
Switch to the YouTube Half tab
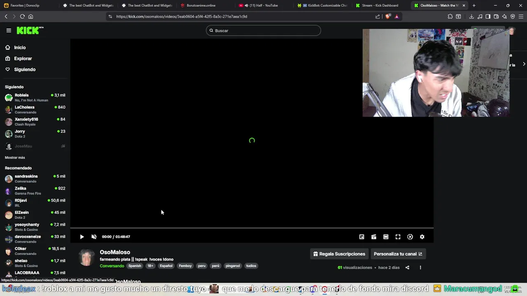coord(263,5)
